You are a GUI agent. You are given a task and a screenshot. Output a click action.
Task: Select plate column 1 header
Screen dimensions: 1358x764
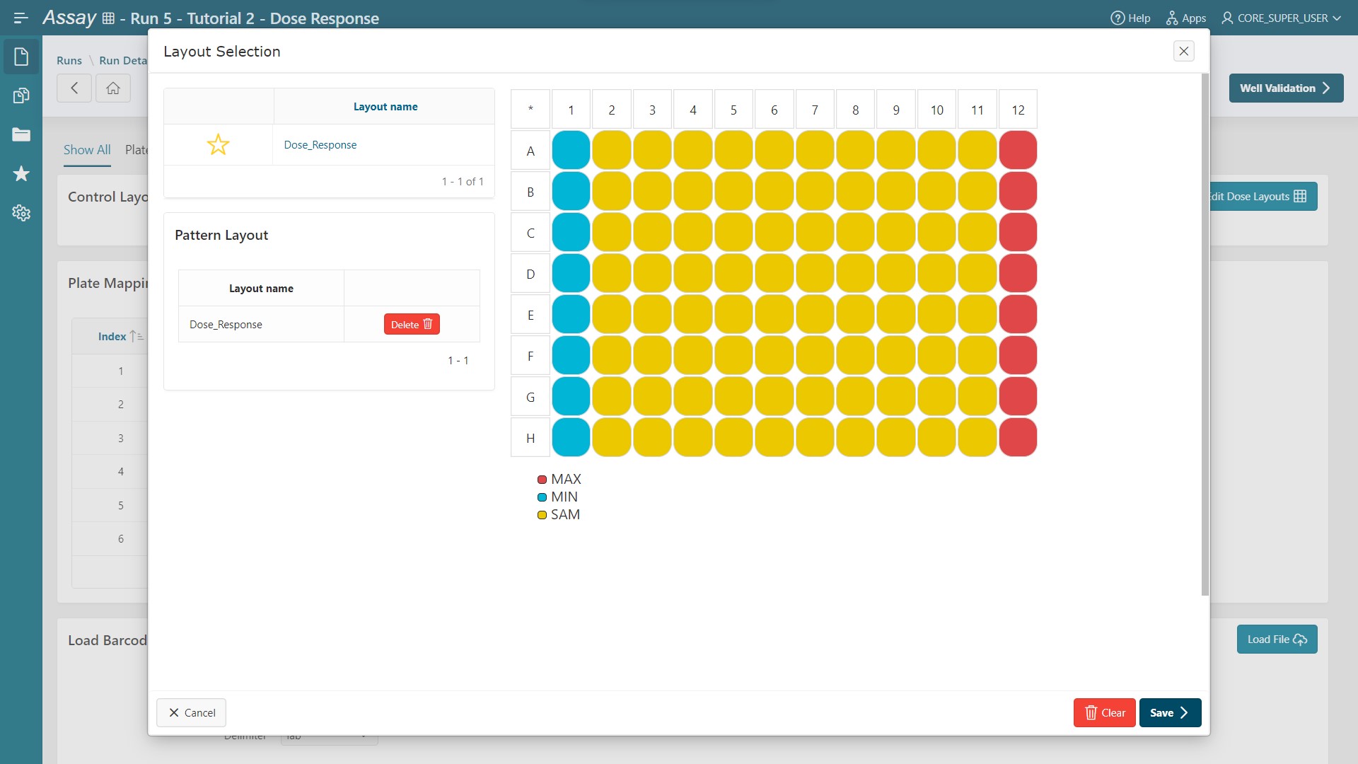point(571,110)
